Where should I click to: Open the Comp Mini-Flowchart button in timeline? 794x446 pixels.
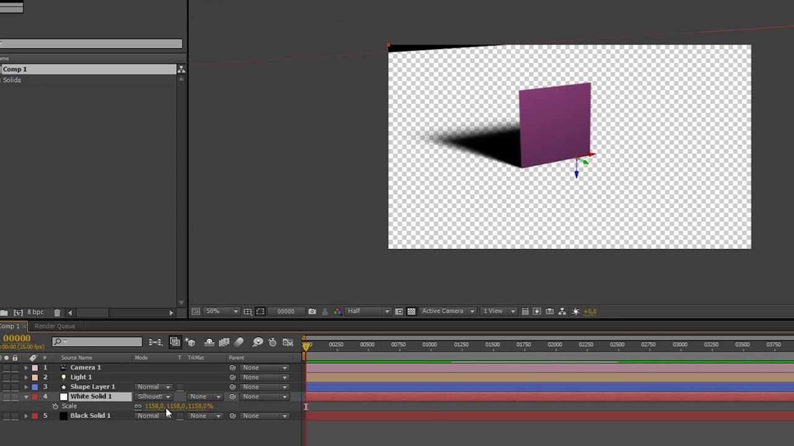[155, 342]
